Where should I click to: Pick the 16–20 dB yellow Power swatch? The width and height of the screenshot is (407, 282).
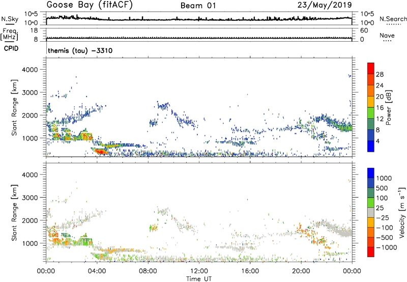tap(371, 102)
